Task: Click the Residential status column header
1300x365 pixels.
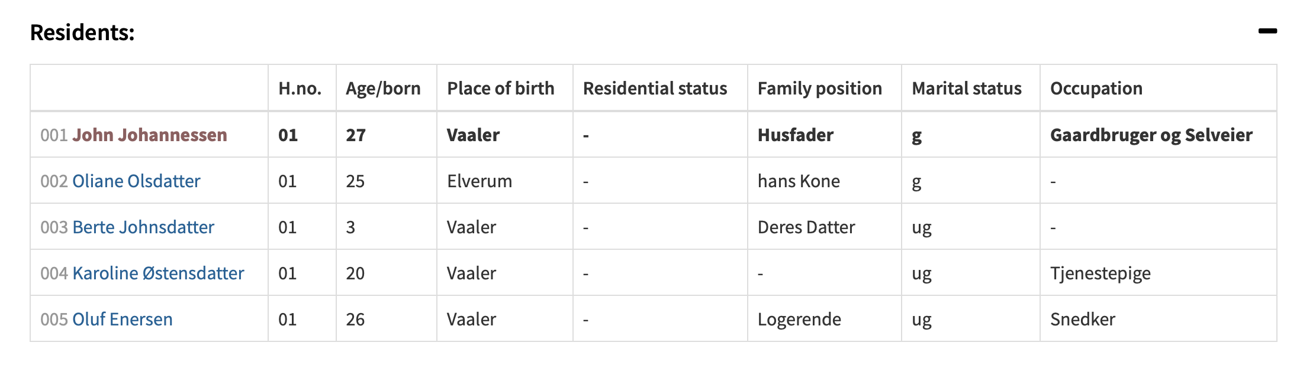Action: tap(655, 89)
